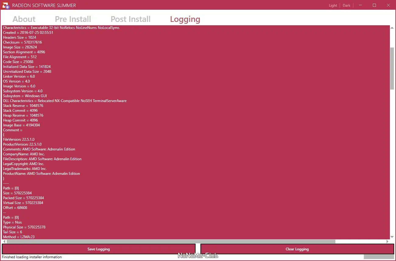Click the scroll up arrow of log

(392, 28)
